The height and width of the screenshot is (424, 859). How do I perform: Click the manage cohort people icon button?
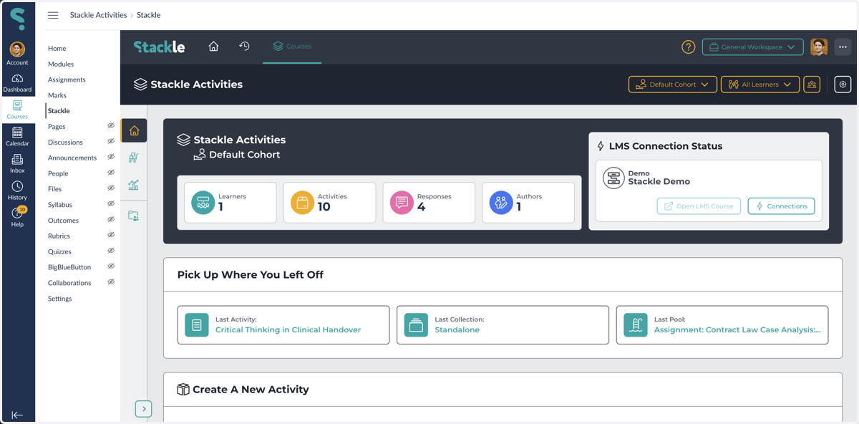click(x=812, y=85)
